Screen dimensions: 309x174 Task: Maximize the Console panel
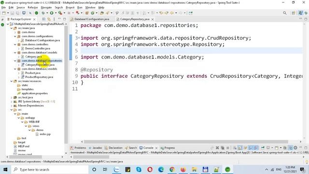tap(306, 148)
